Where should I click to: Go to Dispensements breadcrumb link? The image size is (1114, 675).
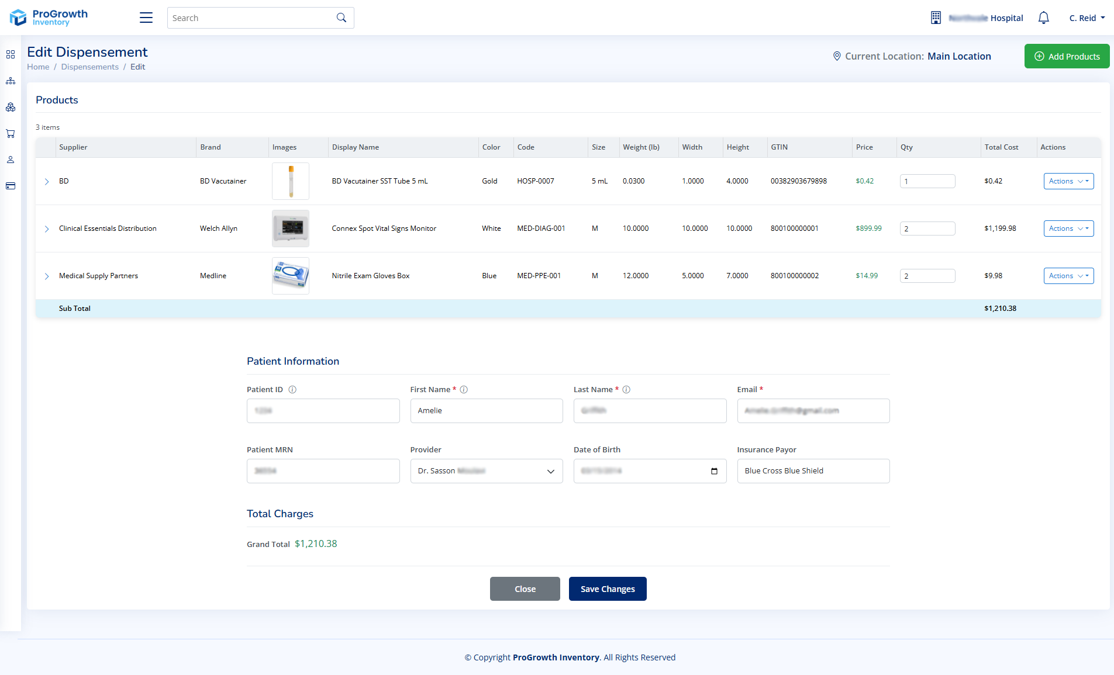coord(90,67)
